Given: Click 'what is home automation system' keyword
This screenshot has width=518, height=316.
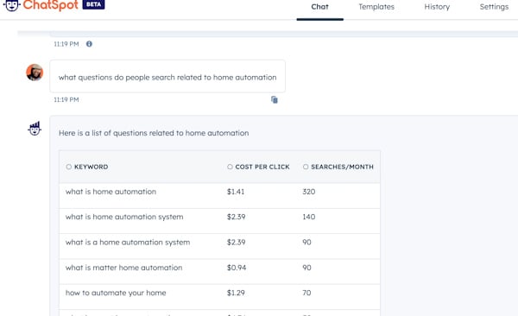Looking at the screenshot, I should [124, 218].
